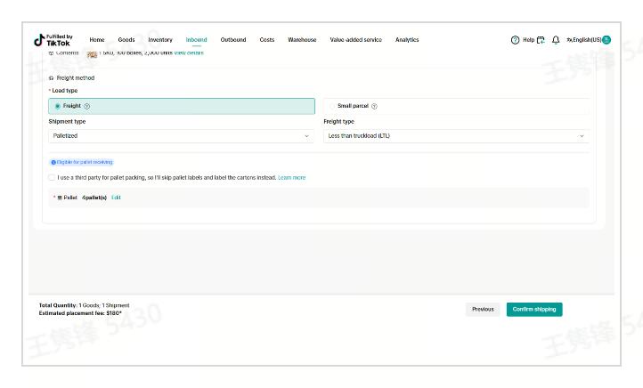The height and width of the screenshot is (388, 643).
Task: Click the Total Quantity summary text
Action: point(84,305)
